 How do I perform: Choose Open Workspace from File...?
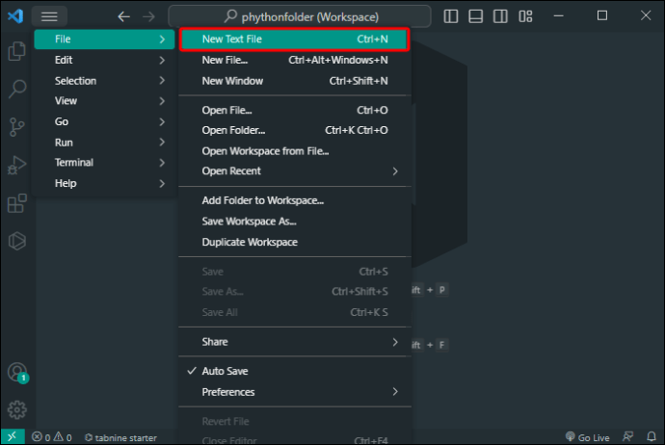[x=295, y=151]
